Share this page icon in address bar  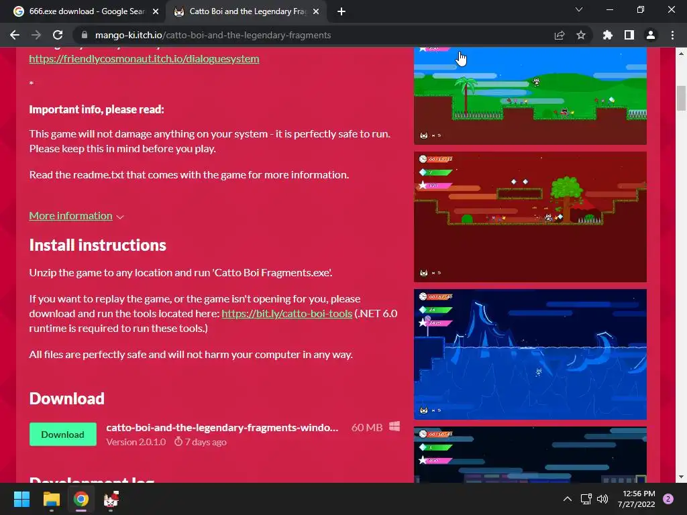point(560,35)
